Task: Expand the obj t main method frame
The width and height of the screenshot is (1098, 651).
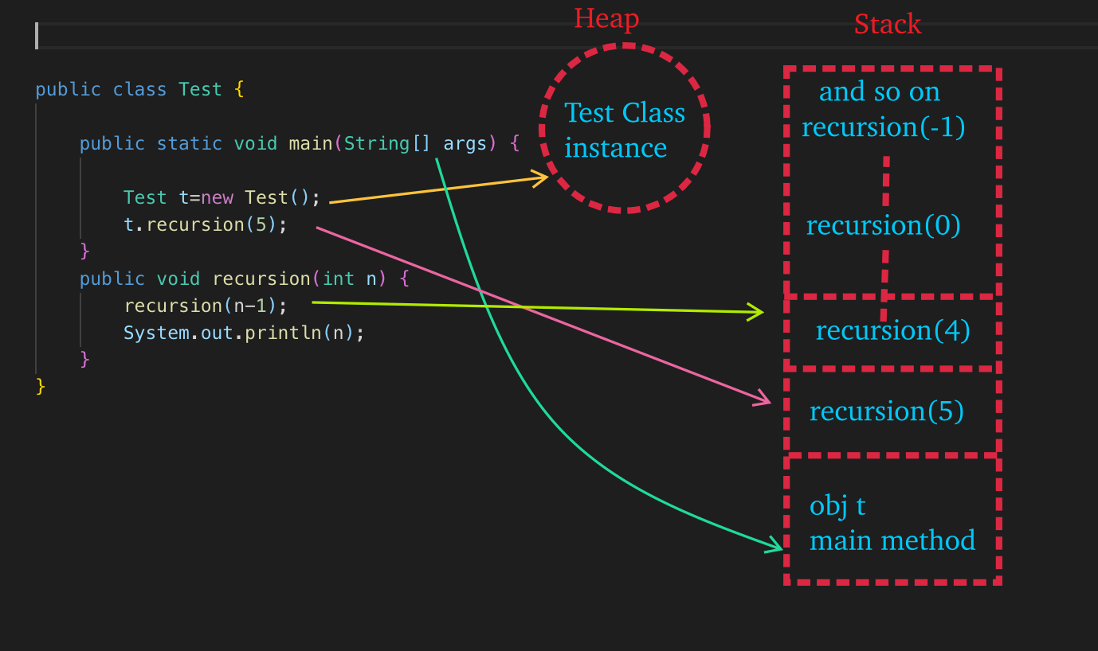Action: pyautogui.click(x=892, y=521)
